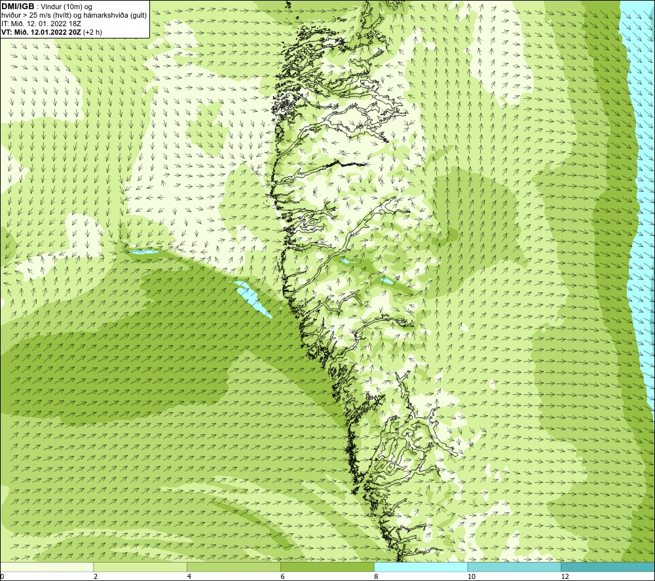Click the "Vindur (10m) og" label
This screenshot has width=655, height=581.
pyautogui.click(x=66, y=7)
